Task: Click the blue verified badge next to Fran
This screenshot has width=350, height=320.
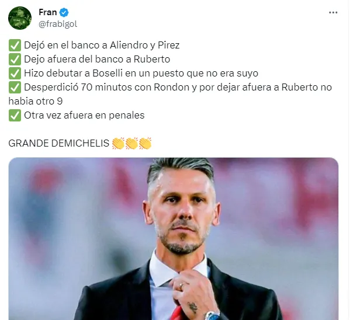Action: (64, 12)
